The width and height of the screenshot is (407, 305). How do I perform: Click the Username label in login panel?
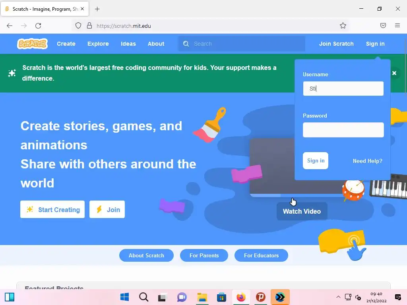point(315,74)
